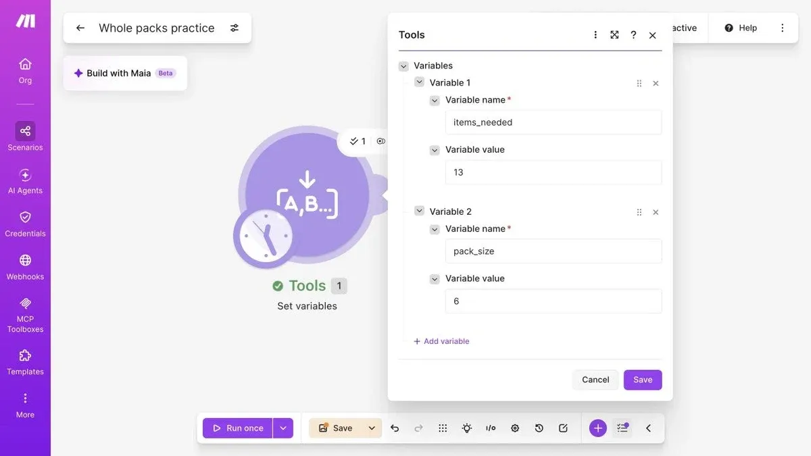Open the checklist icon in bottom toolbar
This screenshot has width=811, height=456.
click(x=622, y=428)
